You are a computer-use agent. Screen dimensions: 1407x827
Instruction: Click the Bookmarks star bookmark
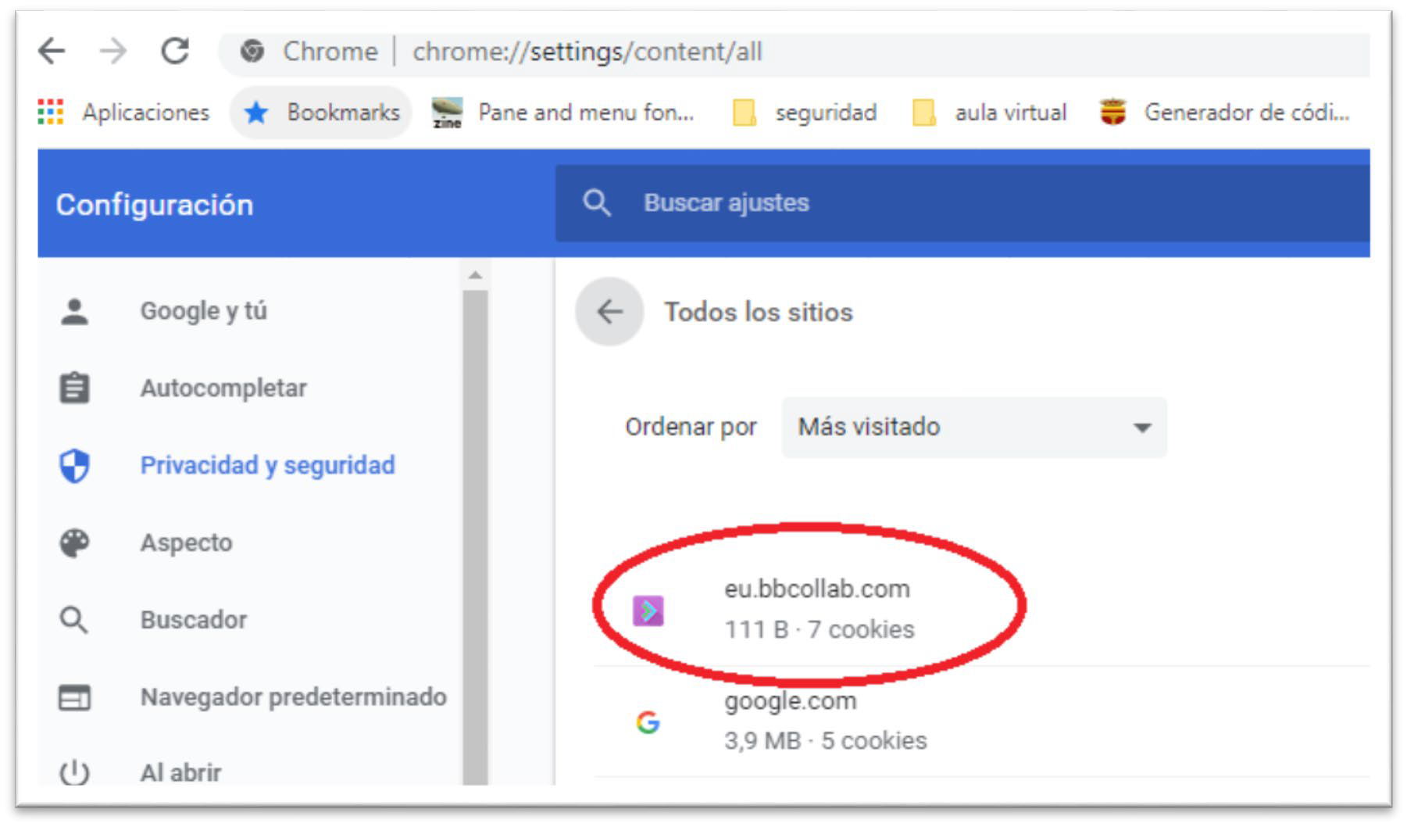(321, 113)
